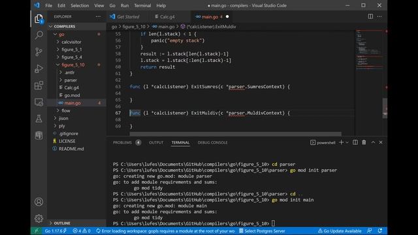The height and width of the screenshot is (235, 418).
Task: Open Run and Debug view
Action: (39, 69)
